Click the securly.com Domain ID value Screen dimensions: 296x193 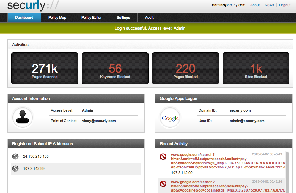(240, 110)
